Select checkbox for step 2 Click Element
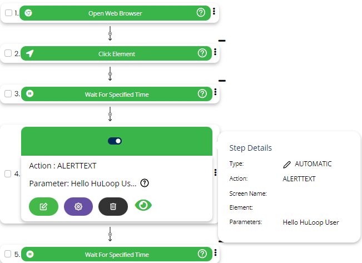 point(8,53)
